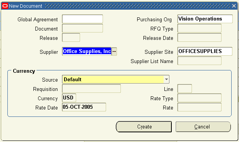Focus the Rate field
The image size is (239, 142).
click(199, 107)
